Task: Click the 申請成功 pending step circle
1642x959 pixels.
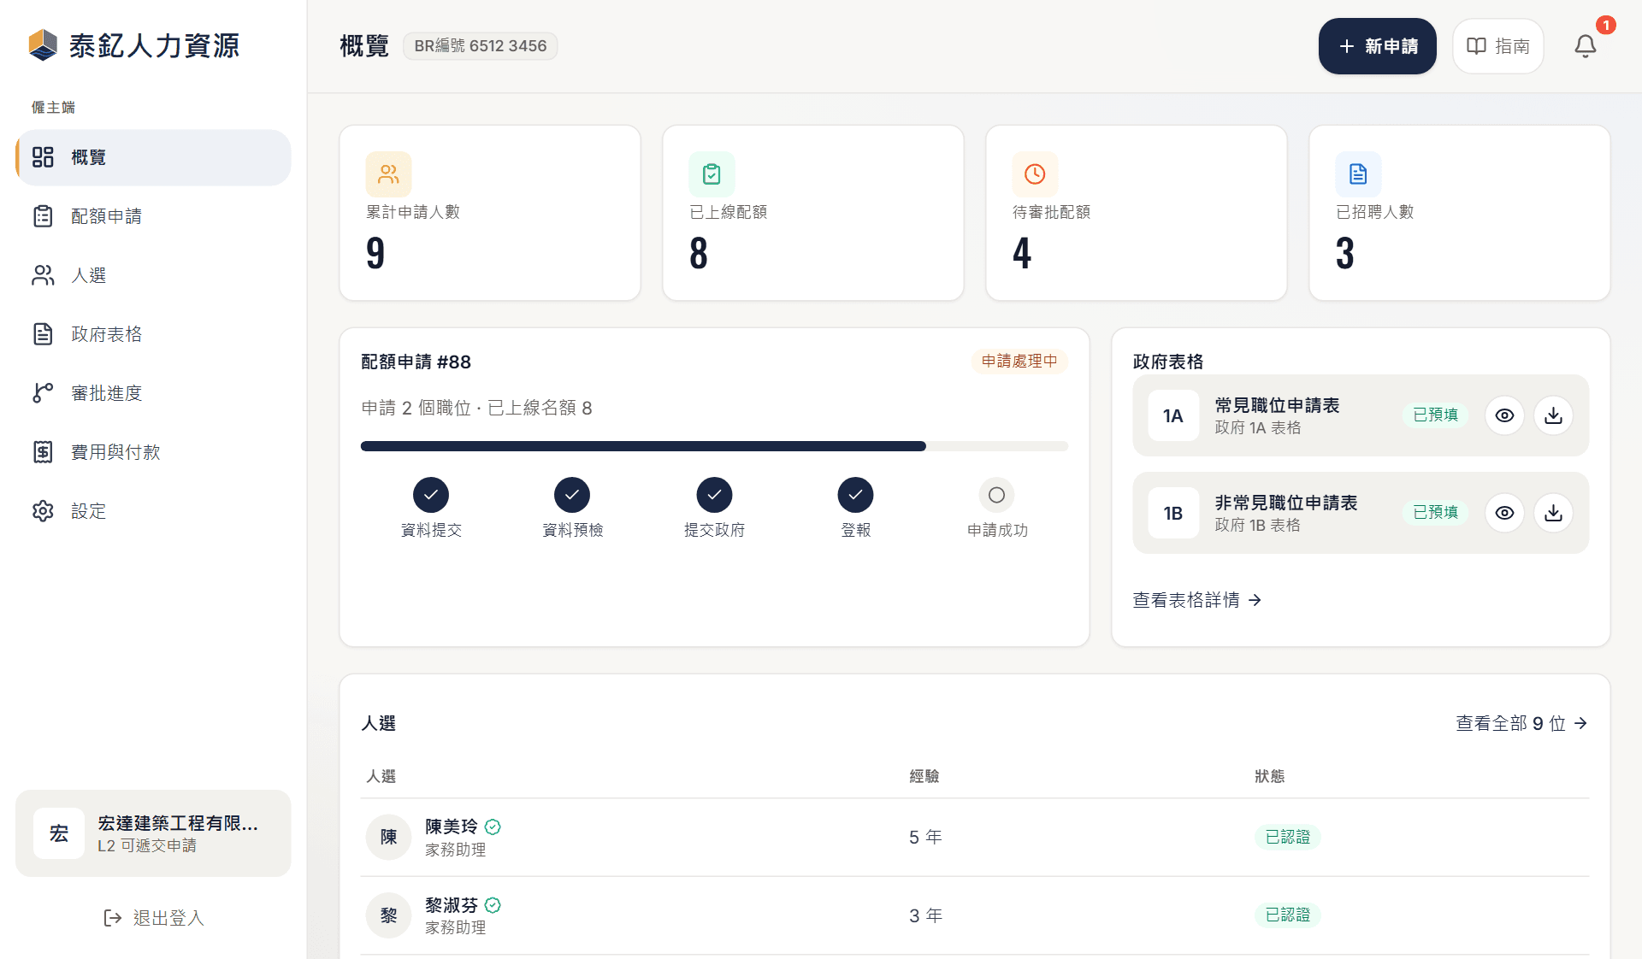Action: [996, 495]
